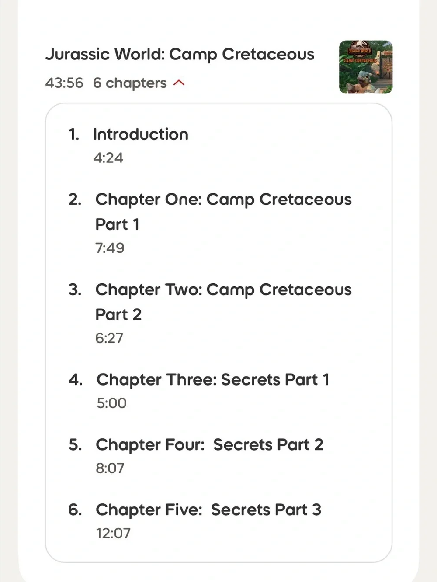Click the 6:27 chapter duration
The image size is (437, 582).
tap(110, 338)
